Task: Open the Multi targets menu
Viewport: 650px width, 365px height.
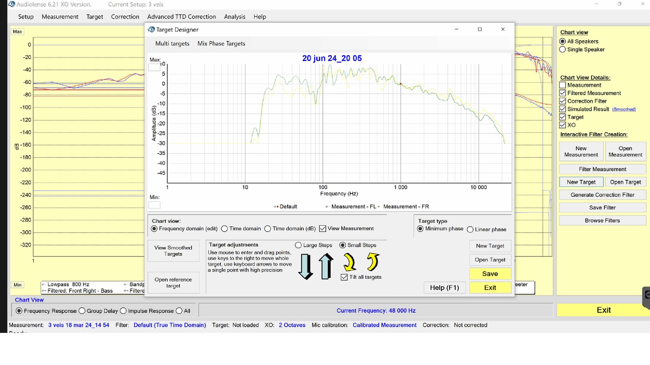Action: [172, 44]
